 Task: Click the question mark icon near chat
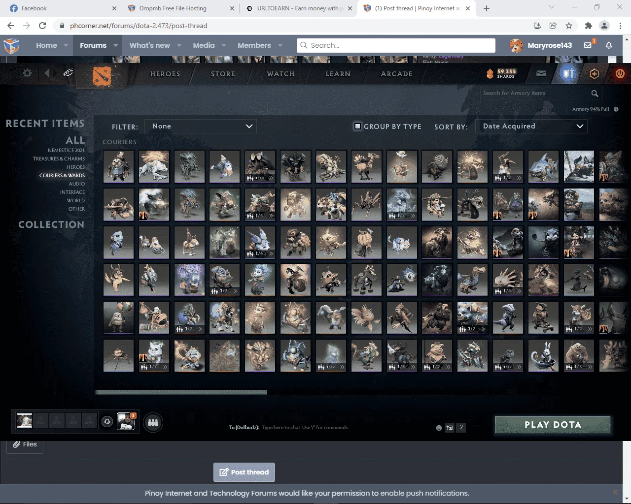(x=461, y=428)
